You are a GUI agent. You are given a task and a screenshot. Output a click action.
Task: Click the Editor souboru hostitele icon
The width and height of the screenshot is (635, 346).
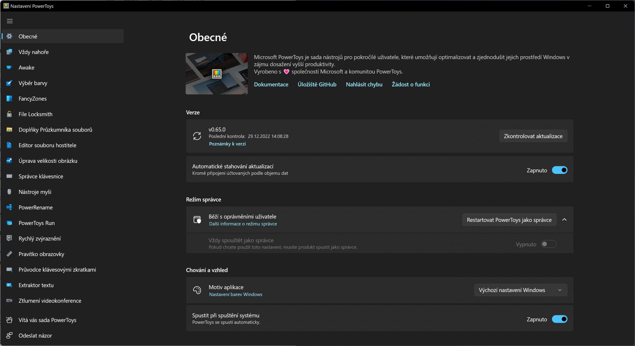tap(9, 145)
